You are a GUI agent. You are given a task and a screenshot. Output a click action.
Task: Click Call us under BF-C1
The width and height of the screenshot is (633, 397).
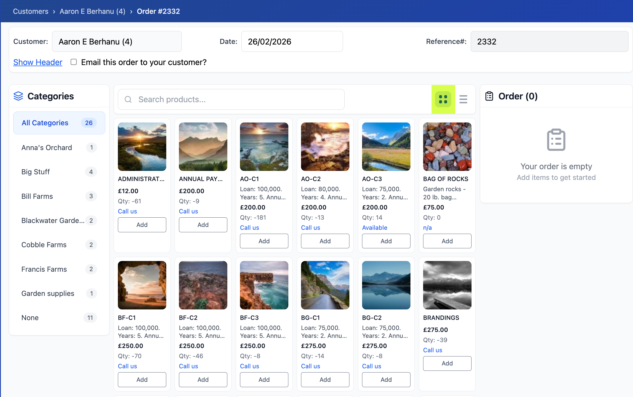click(127, 366)
